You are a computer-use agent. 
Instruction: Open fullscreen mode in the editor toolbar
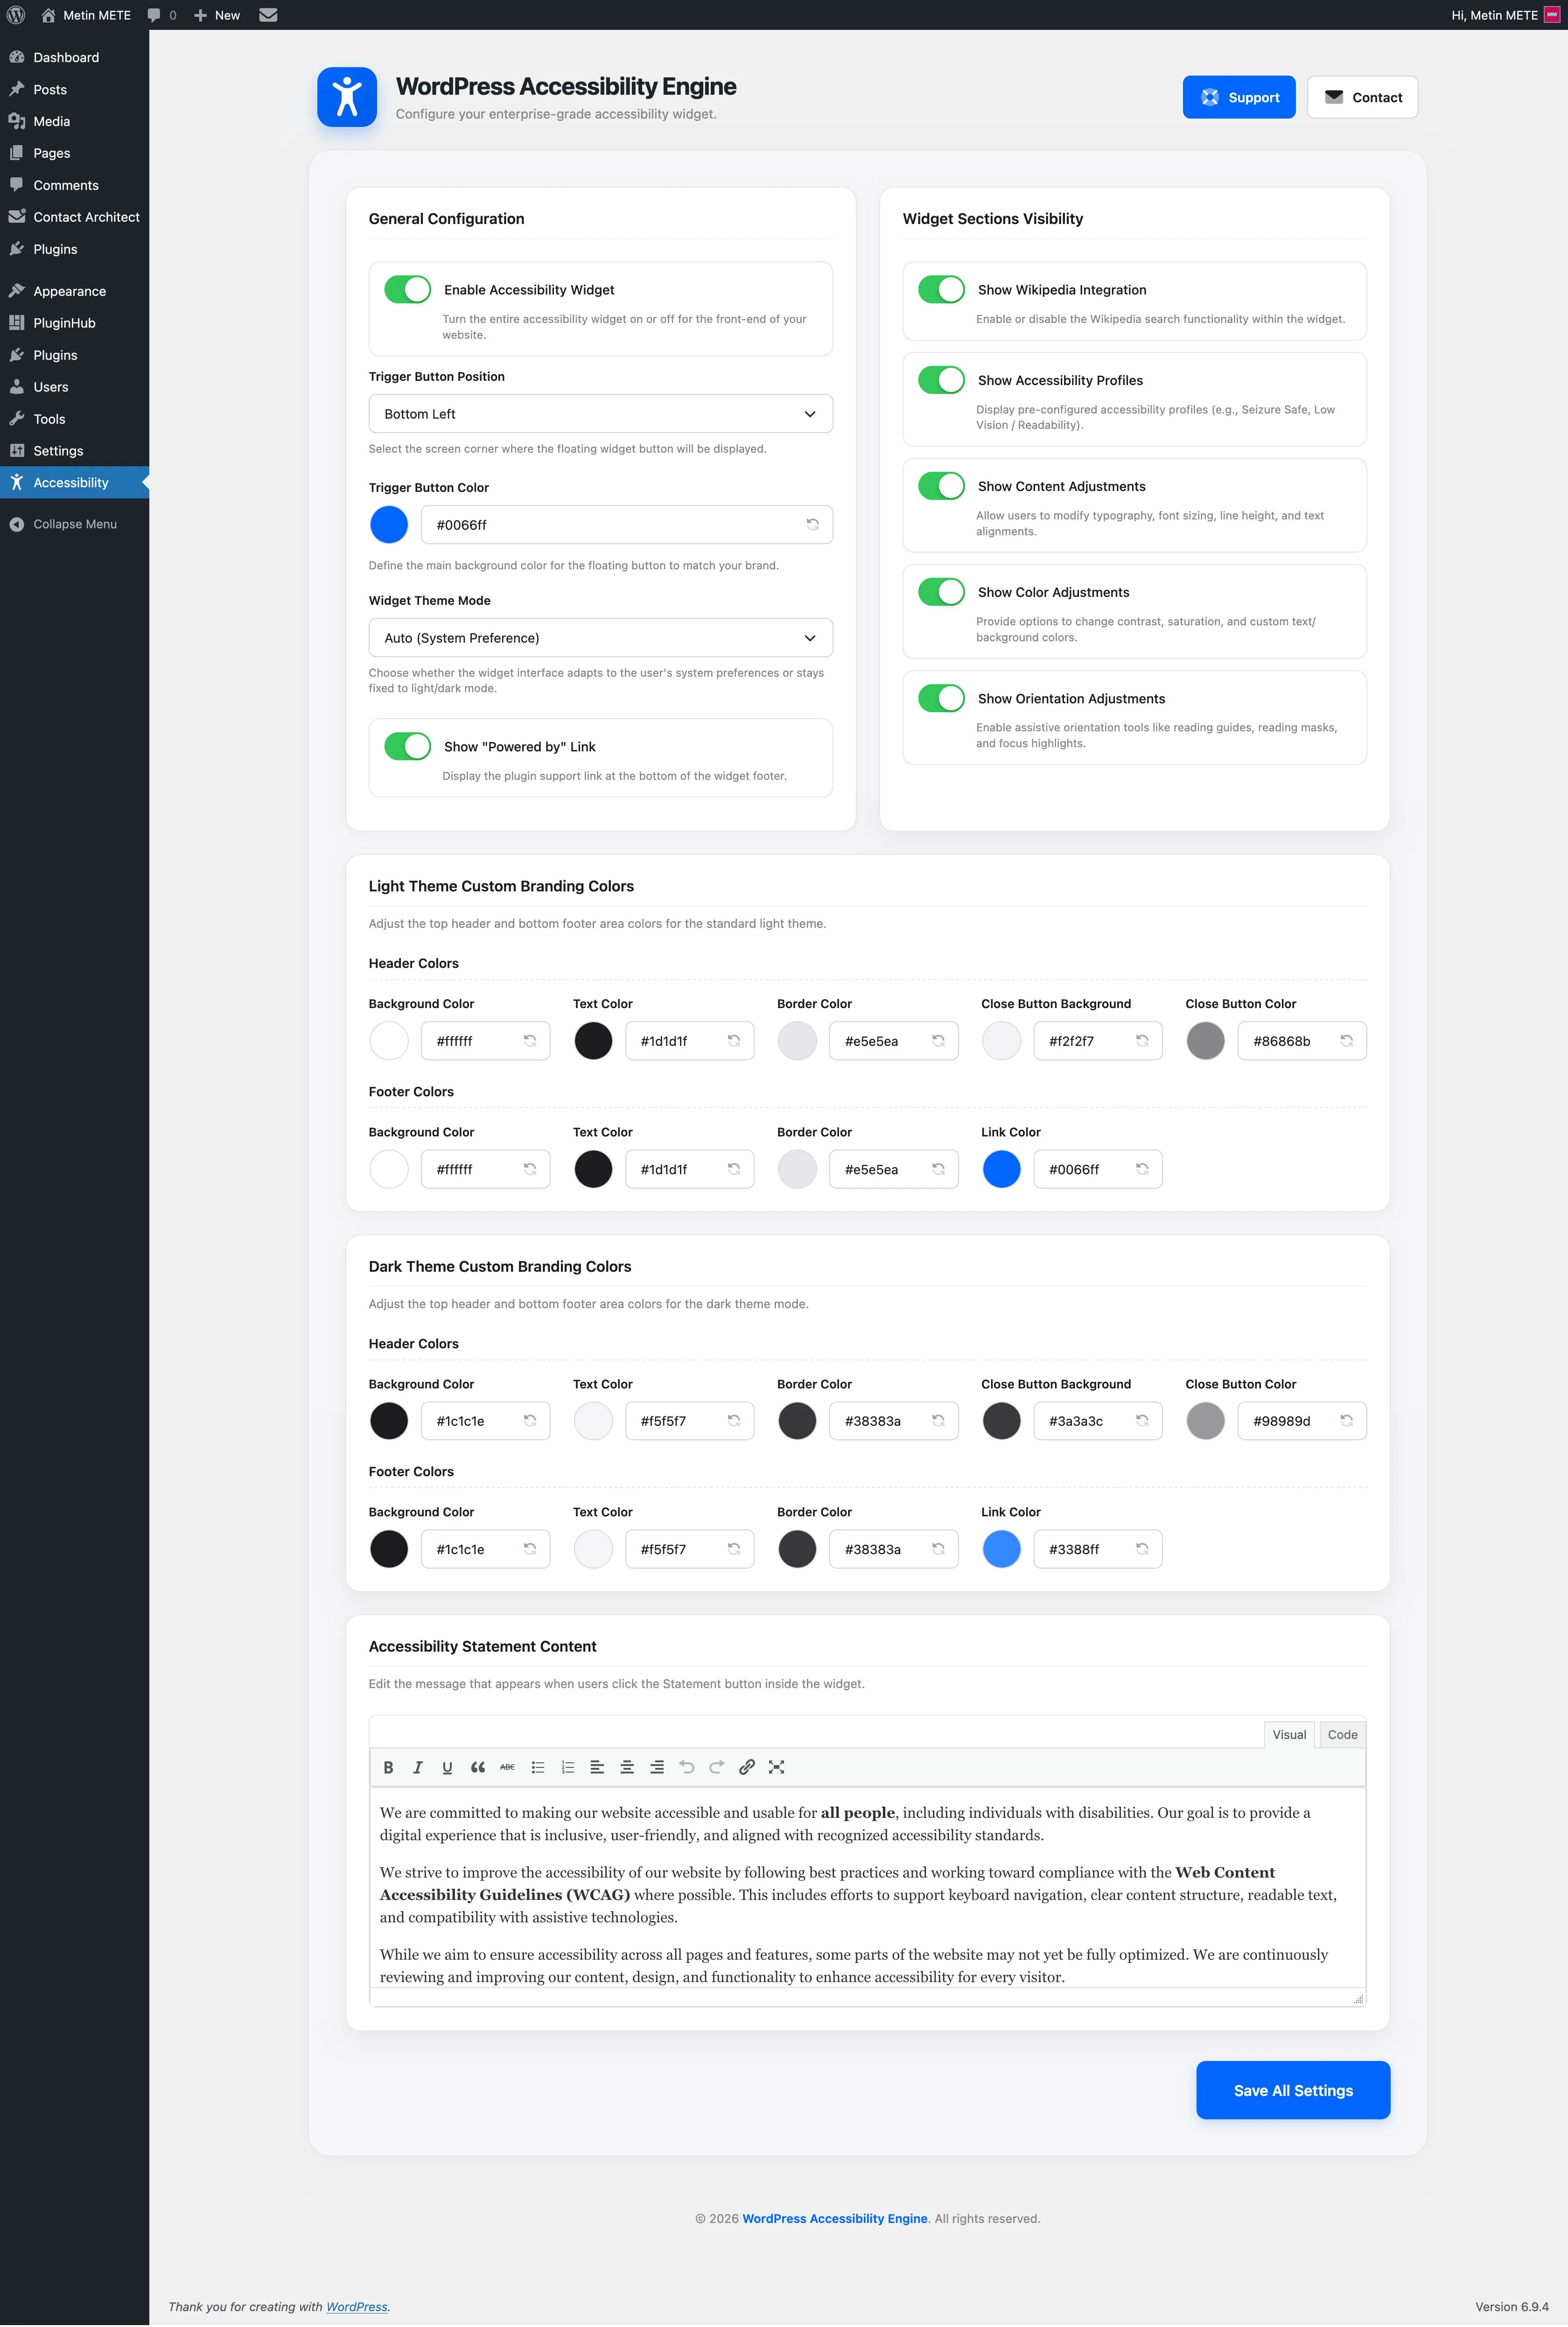[776, 1767]
